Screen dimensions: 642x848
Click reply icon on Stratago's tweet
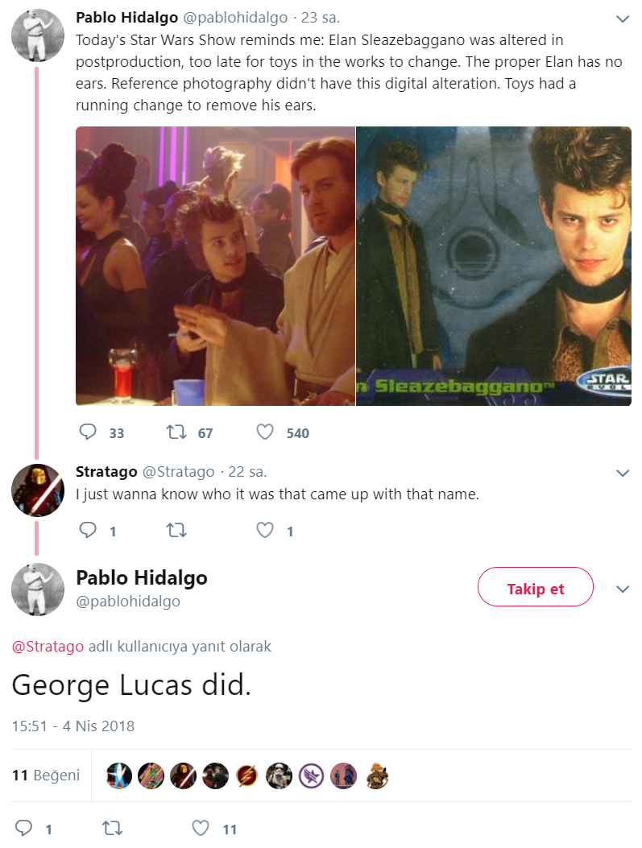pyautogui.click(x=88, y=530)
